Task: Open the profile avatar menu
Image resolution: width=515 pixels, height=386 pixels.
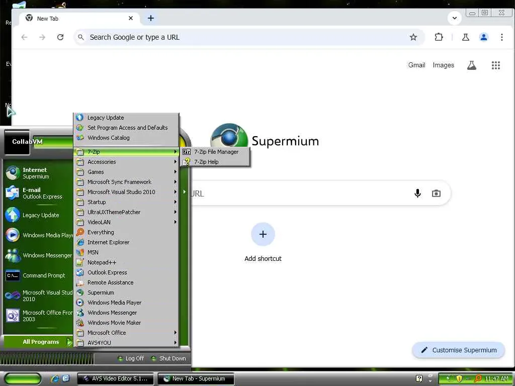Action: tap(483, 37)
